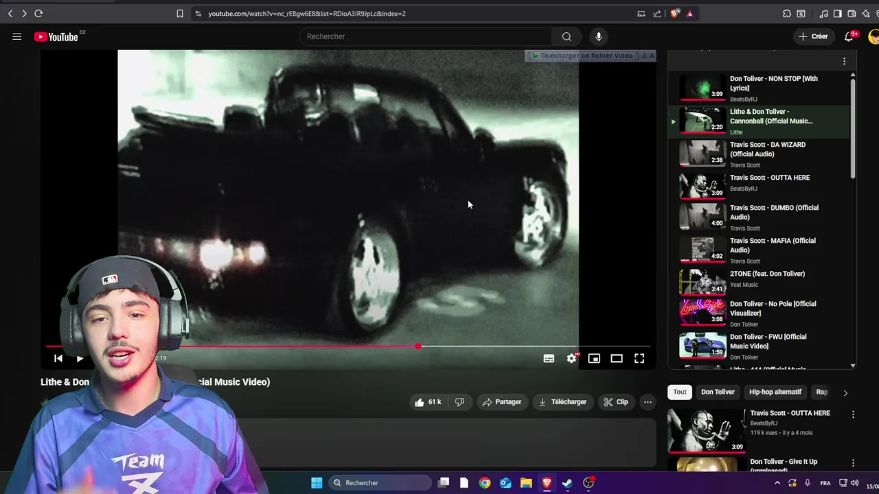Viewport: 879px width, 494px height.
Task: Open the notifications bell
Action: point(849,36)
